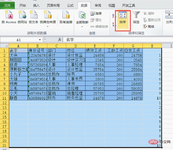Click cell 57953
Image resolution: width=173 pixels, height=150 pixels.
pos(95,88)
